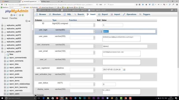Expand the wpbusine_wp444 database
This screenshot has width=179, height=100.
pyautogui.click(x=2, y=29)
